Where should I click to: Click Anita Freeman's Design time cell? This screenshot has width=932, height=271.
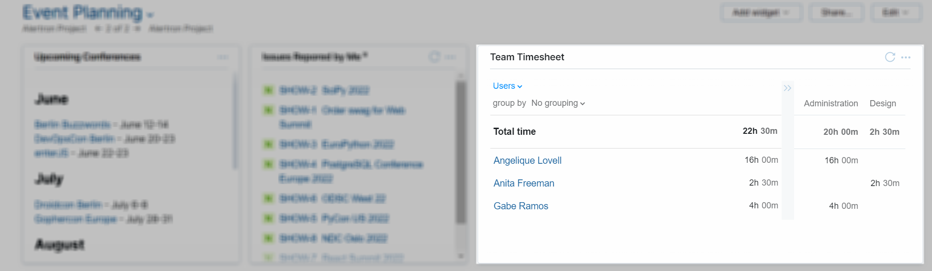[x=884, y=183]
